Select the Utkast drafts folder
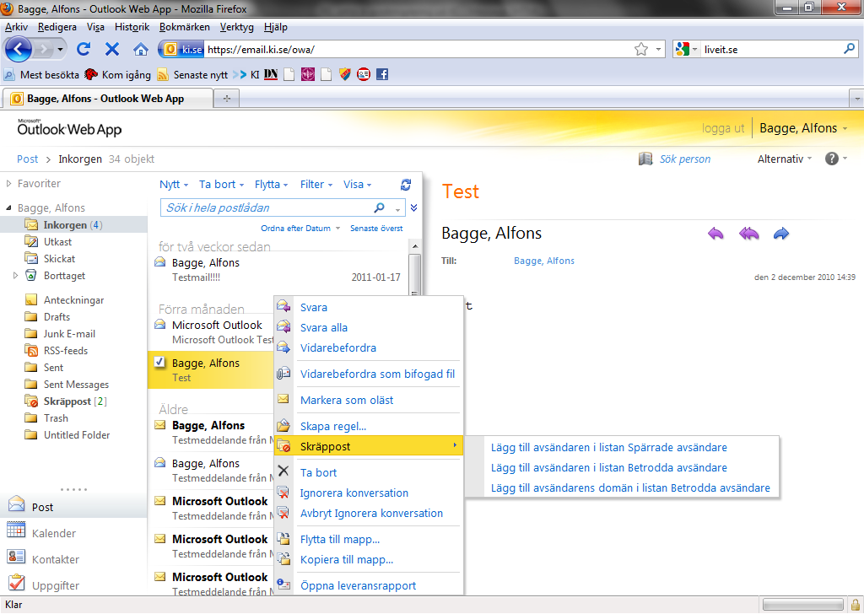This screenshot has width=864, height=614. coord(57,242)
